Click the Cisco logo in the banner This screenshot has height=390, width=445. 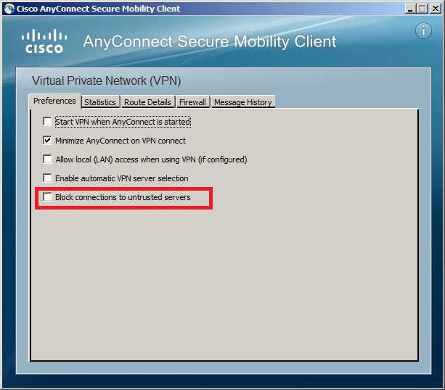click(44, 41)
